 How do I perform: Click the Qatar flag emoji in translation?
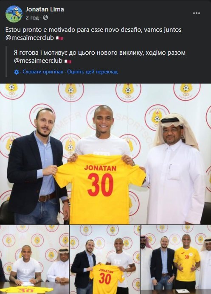[68, 61]
